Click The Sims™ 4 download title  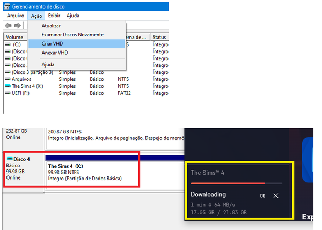207,173
